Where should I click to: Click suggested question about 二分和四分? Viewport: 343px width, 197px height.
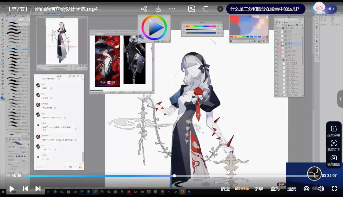(x=265, y=9)
